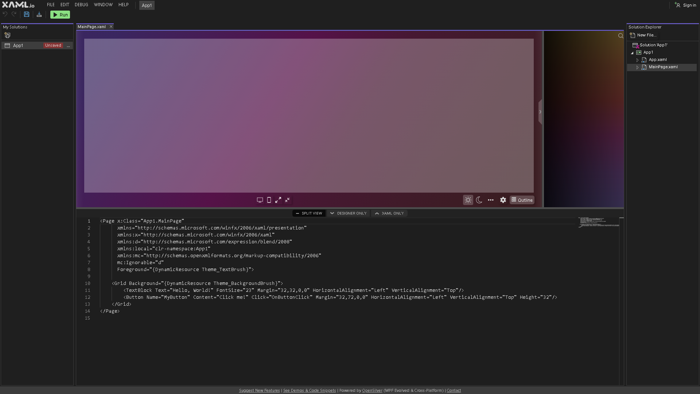Open the Contact link
The height and width of the screenshot is (394, 700).
[x=454, y=390]
